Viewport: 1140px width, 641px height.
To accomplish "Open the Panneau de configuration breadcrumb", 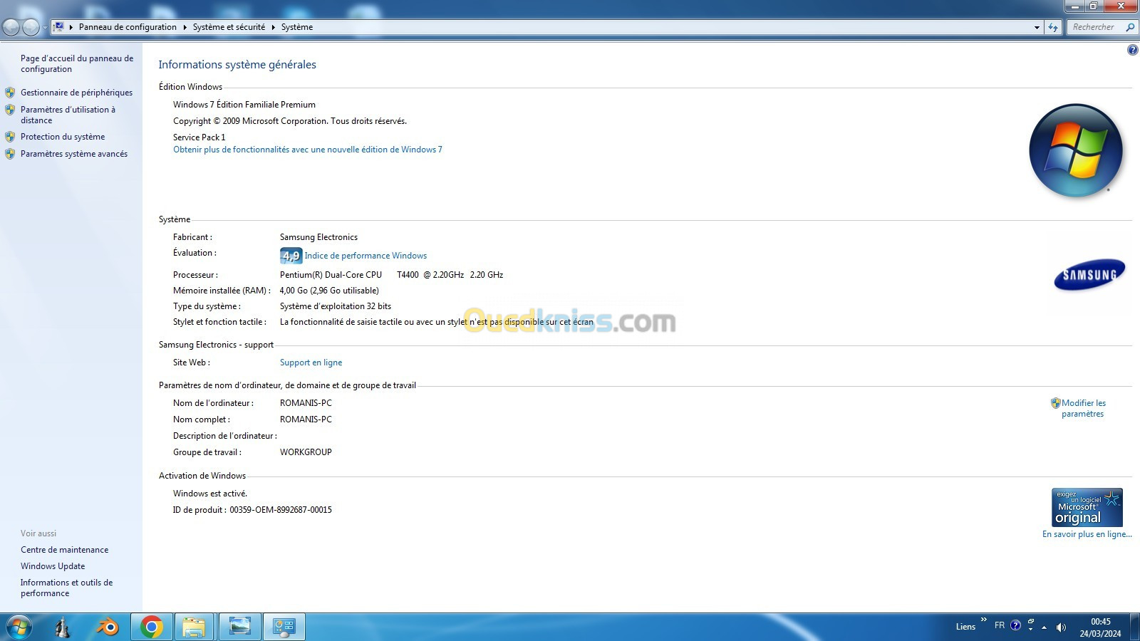I will point(128,27).
